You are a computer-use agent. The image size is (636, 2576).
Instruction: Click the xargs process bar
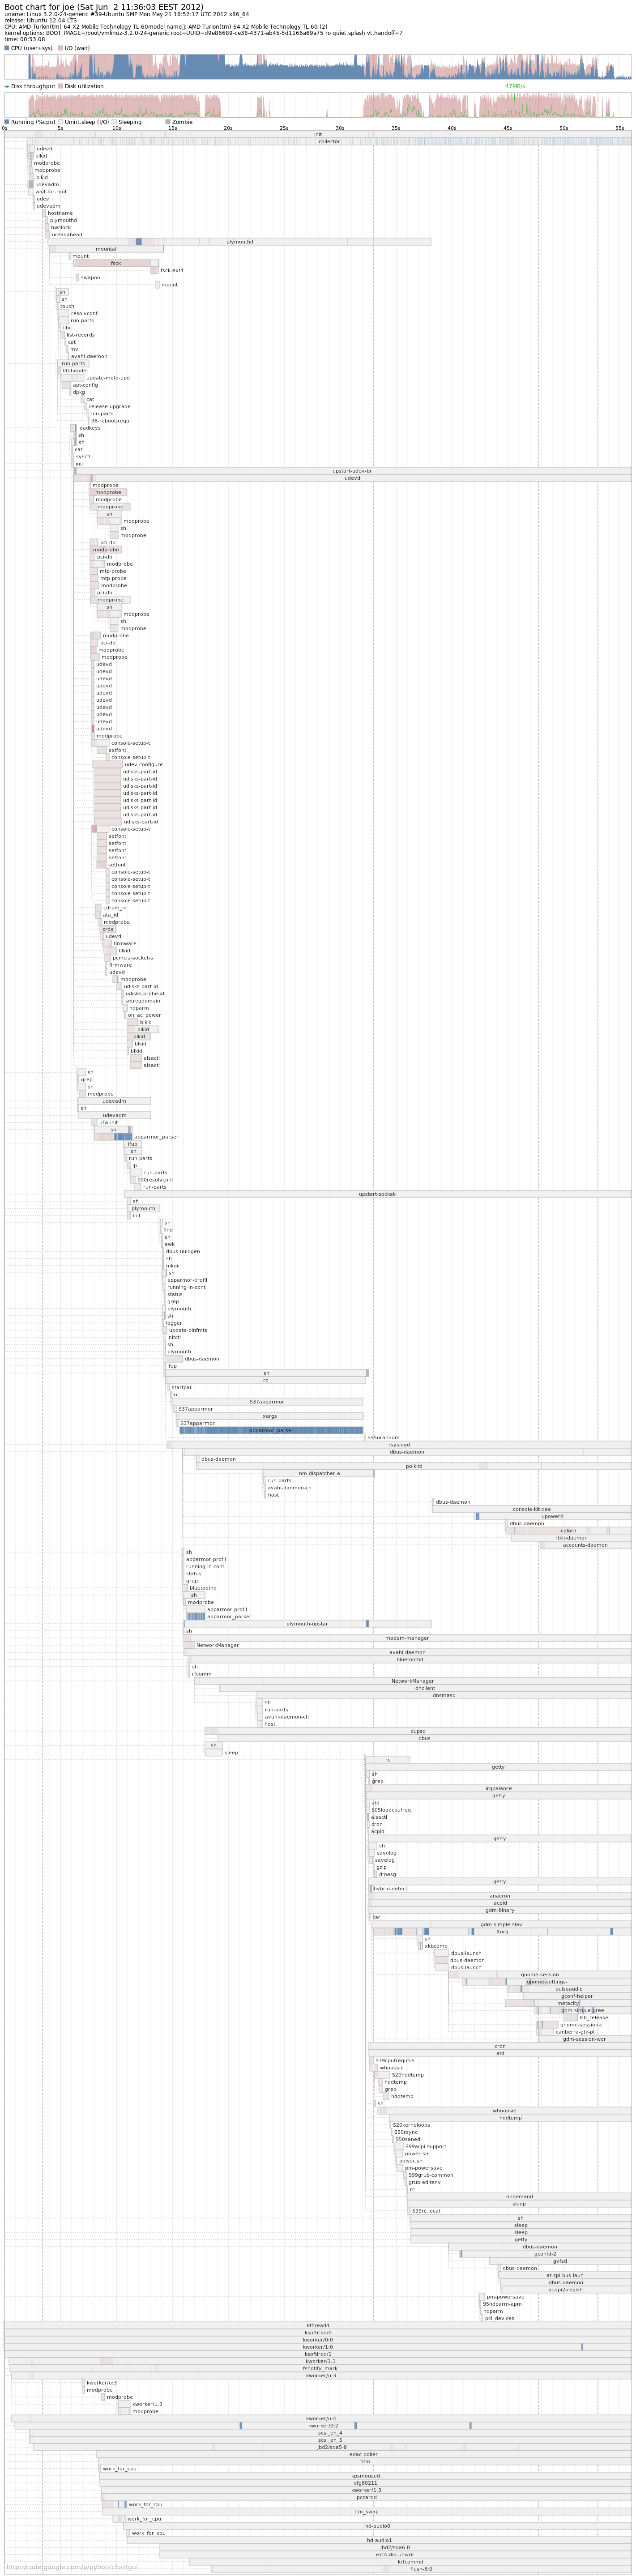tap(270, 1416)
